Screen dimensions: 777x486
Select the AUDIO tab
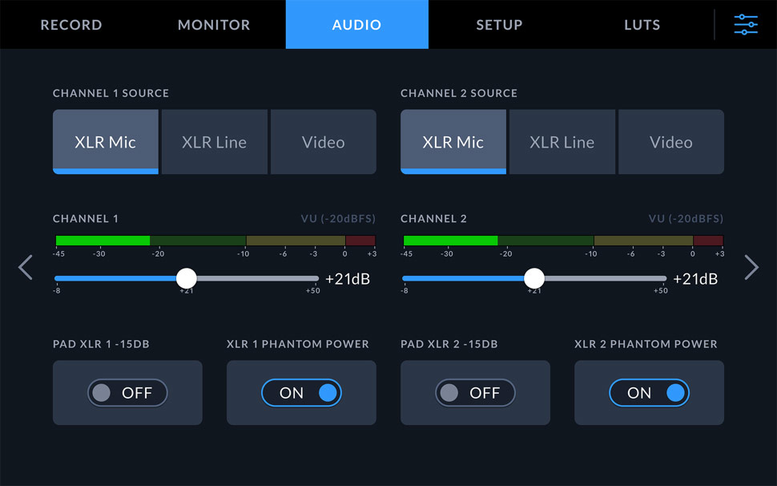[x=356, y=24]
